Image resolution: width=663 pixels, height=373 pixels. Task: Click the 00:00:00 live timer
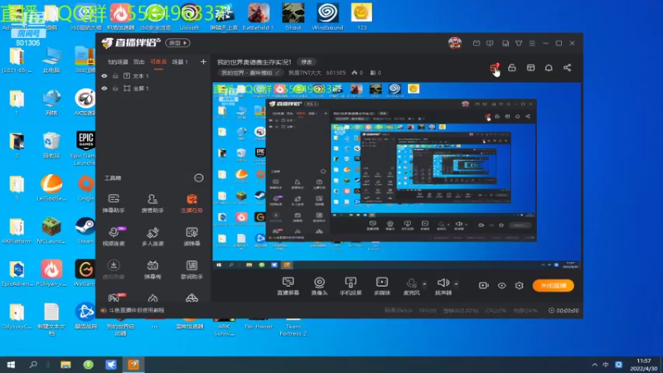(x=564, y=310)
